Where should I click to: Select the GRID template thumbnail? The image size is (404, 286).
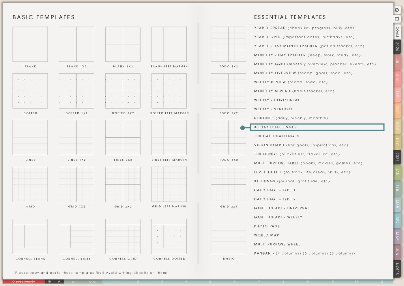[x=30, y=184]
